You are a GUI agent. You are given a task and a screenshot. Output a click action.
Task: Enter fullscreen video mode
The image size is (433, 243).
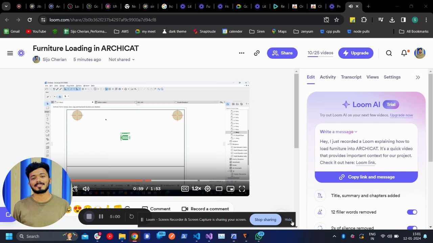(x=242, y=189)
